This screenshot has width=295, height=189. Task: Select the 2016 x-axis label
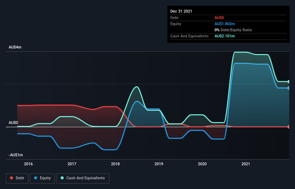[x=28, y=164]
